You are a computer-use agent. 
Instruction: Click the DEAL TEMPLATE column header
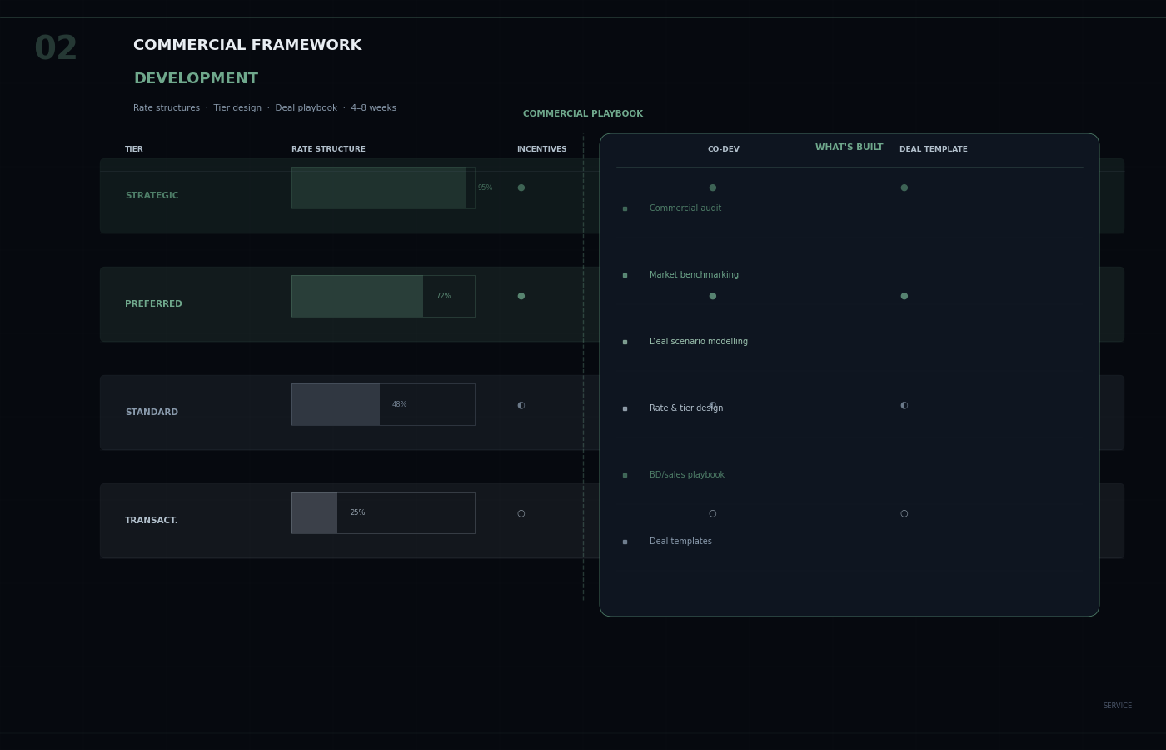tap(934, 149)
